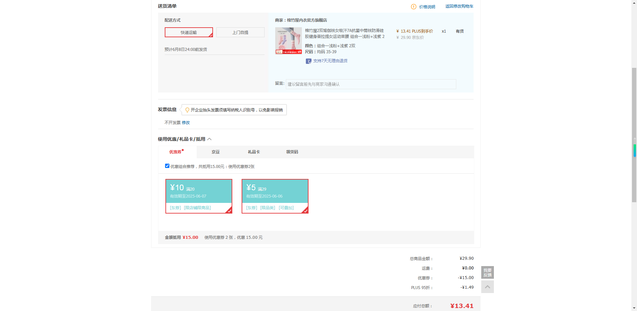Switch to 礼品卡 tab
The width and height of the screenshot is (637, 311).
pyautogui.click(x=254, y=152)
